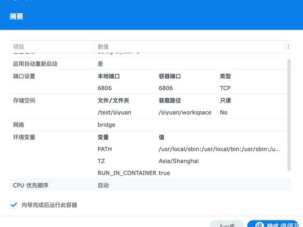Click the 上一步 previous step button
Image resolution: width=303 pixels, height=227 pixels.
click(x=226, y=225)
